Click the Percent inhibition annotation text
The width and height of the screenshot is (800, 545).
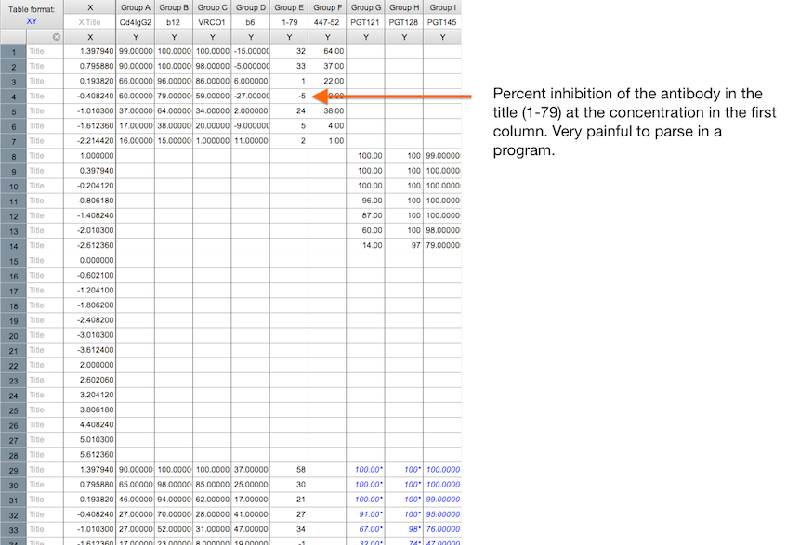click(x=628, y=123)
